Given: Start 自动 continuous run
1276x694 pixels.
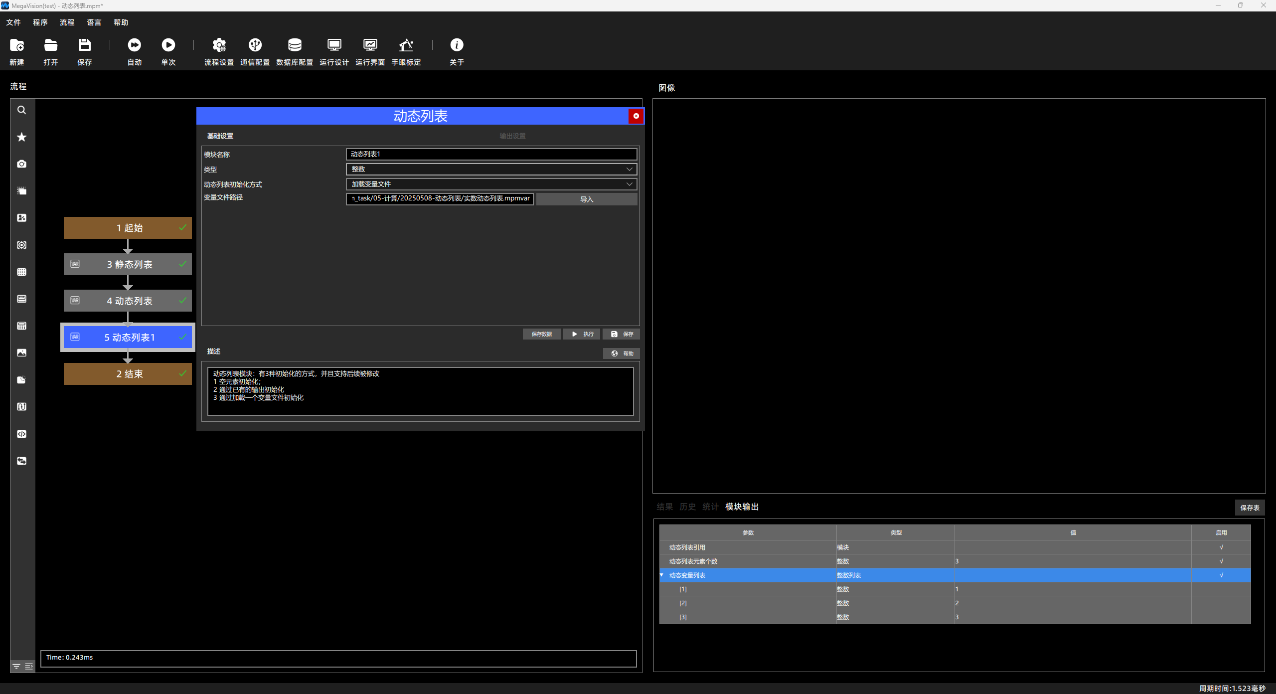Looking at the screenshot, I should point(135,45).
